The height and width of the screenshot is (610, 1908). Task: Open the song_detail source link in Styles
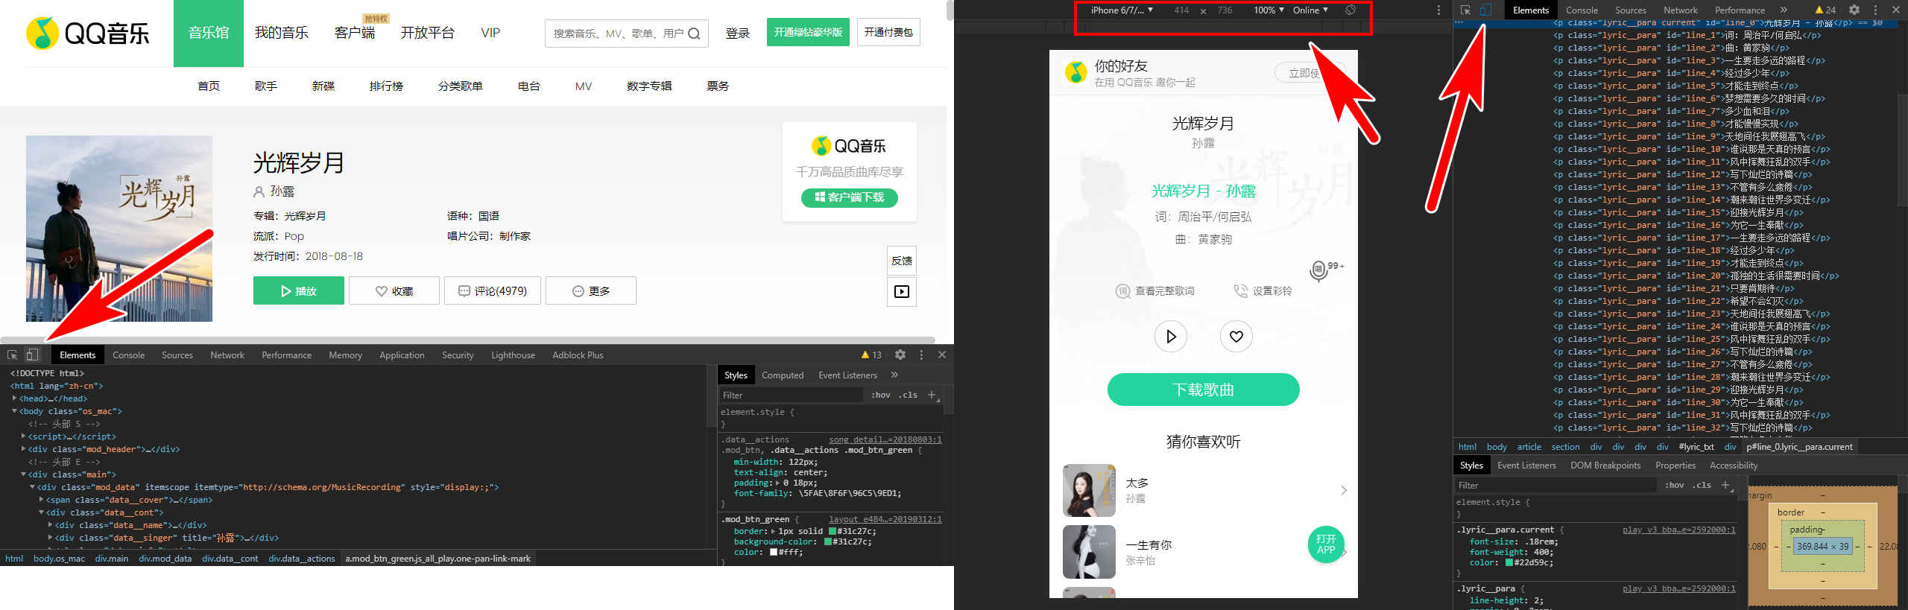coord(885,439)
